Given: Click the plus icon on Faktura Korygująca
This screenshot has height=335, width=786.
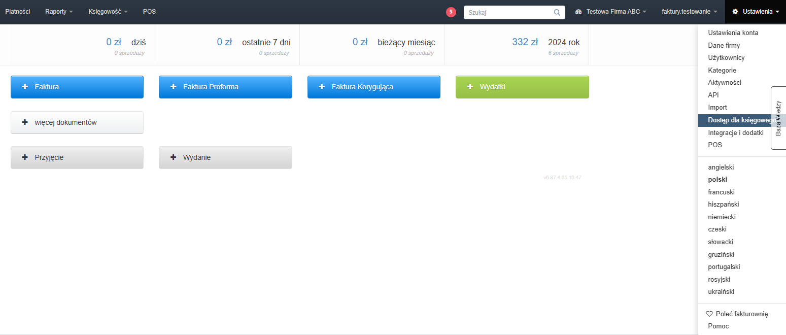Looking at the screenshot, I should click(x=322, y=87).
